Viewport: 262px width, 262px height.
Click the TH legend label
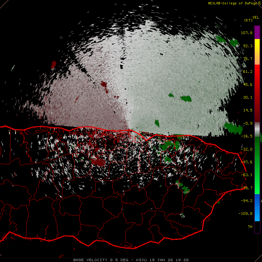point(250,227)
